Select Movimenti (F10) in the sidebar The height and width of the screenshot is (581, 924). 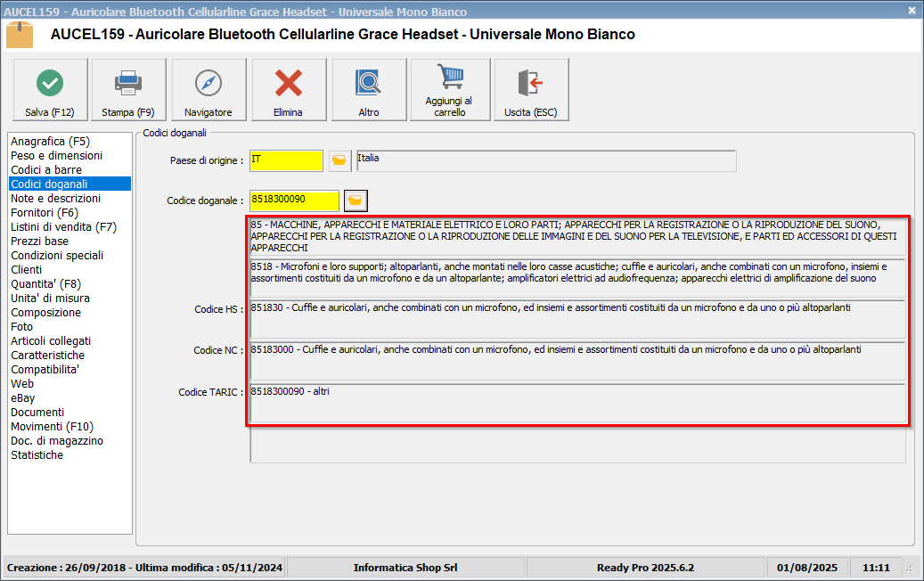[x=52, y=427]
